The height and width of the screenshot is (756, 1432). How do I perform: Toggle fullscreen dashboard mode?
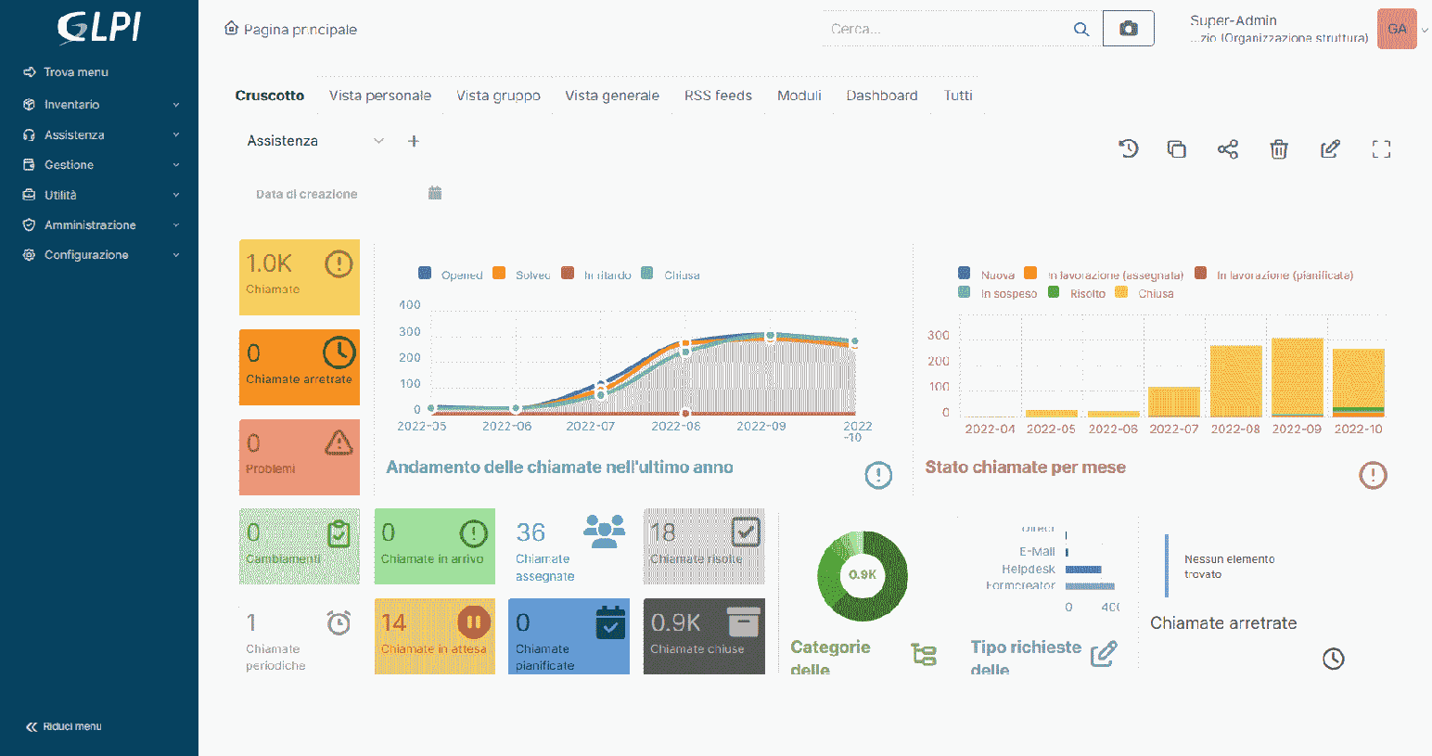(x=1381, y=148)
